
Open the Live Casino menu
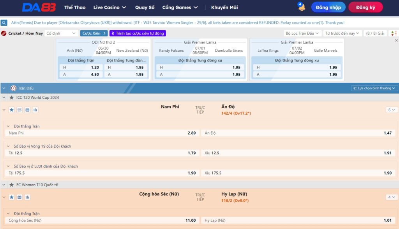point(109,7)
